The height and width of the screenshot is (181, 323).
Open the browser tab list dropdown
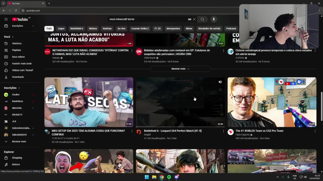tap(3, 3)
